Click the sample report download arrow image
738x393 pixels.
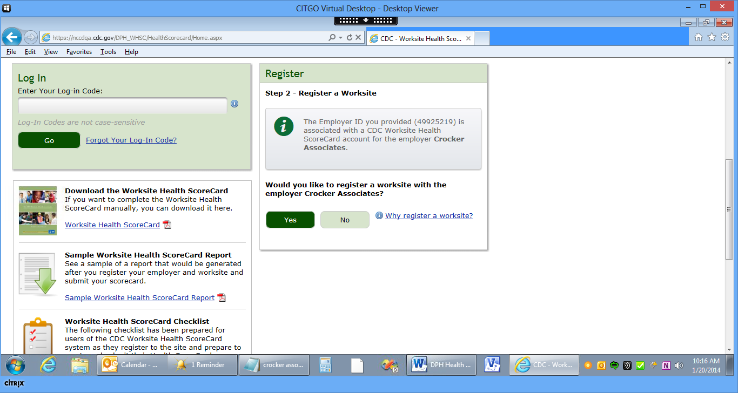tap(38, 274)
